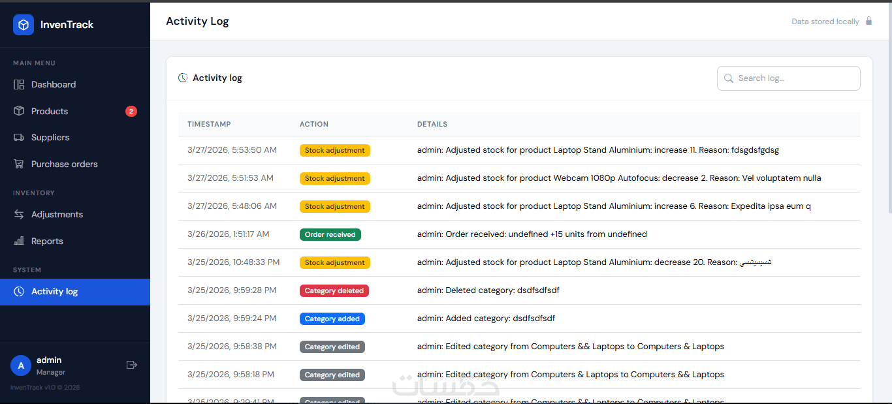Click the red Products notification badge showing 2
Image resolution: width=892 pixels, height=404 pixels.
click(x=131, y=111)
